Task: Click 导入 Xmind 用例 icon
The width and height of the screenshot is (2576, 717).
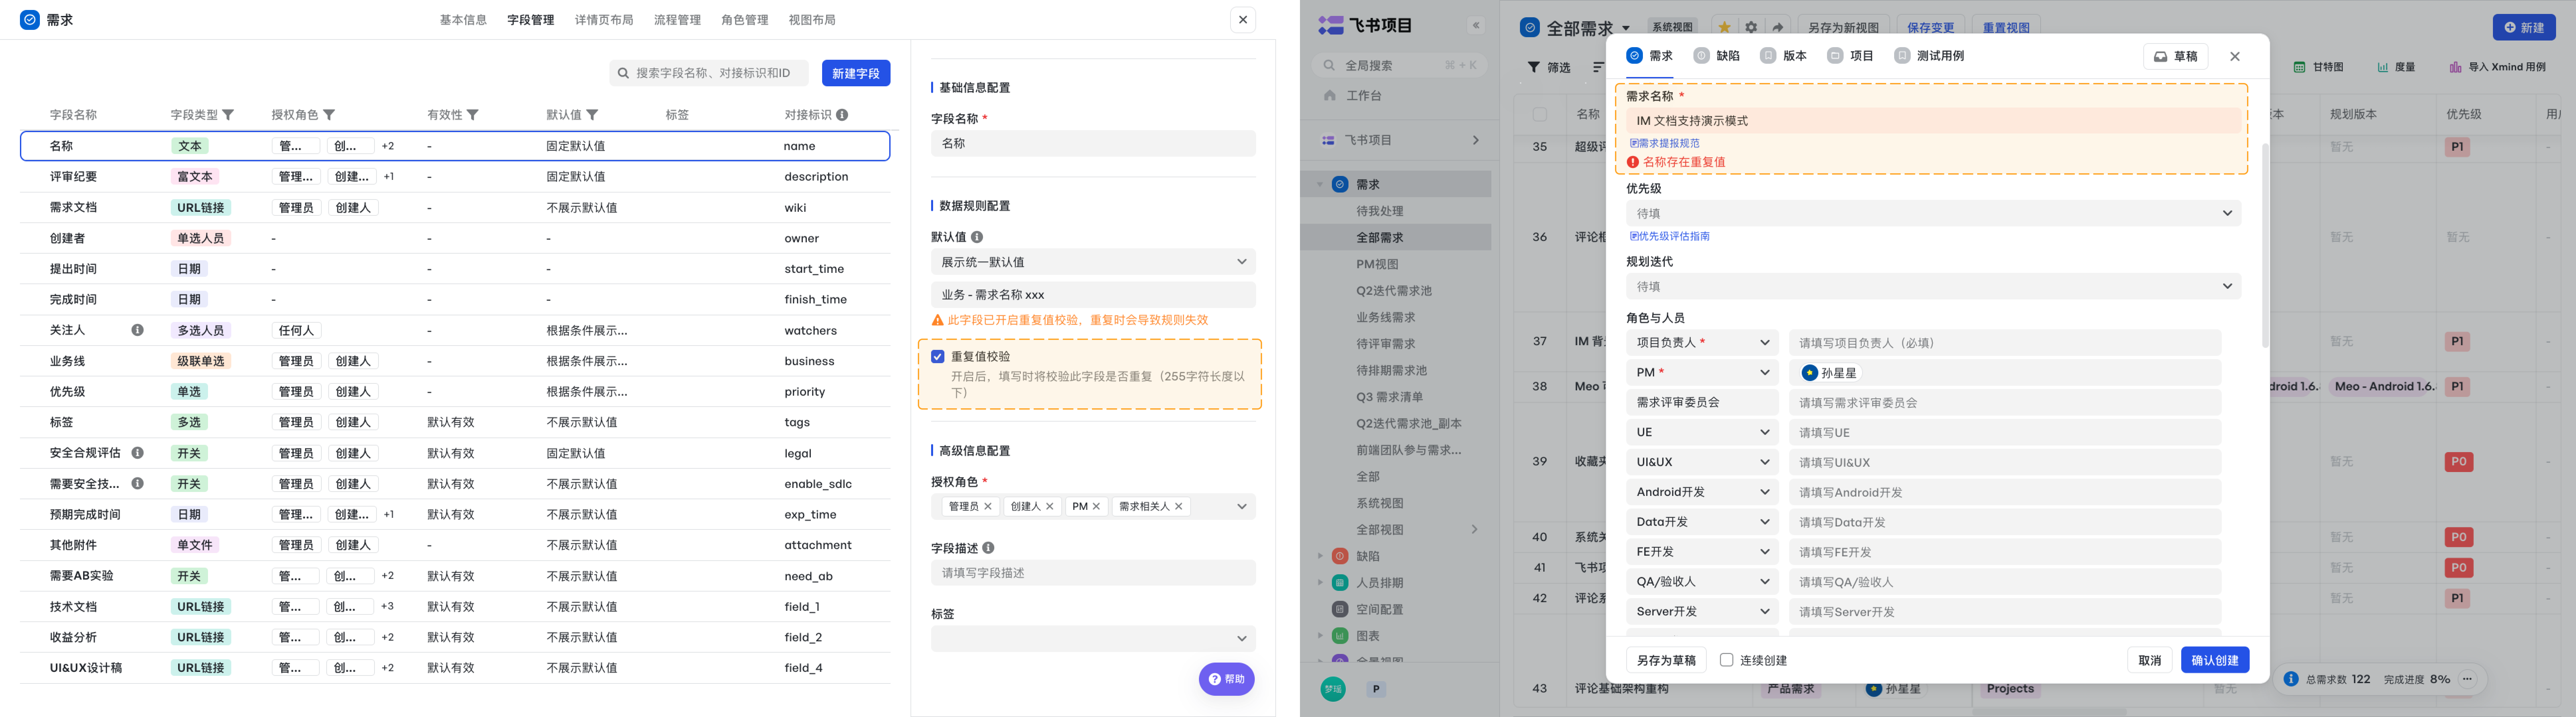Action: point(2455,67)
